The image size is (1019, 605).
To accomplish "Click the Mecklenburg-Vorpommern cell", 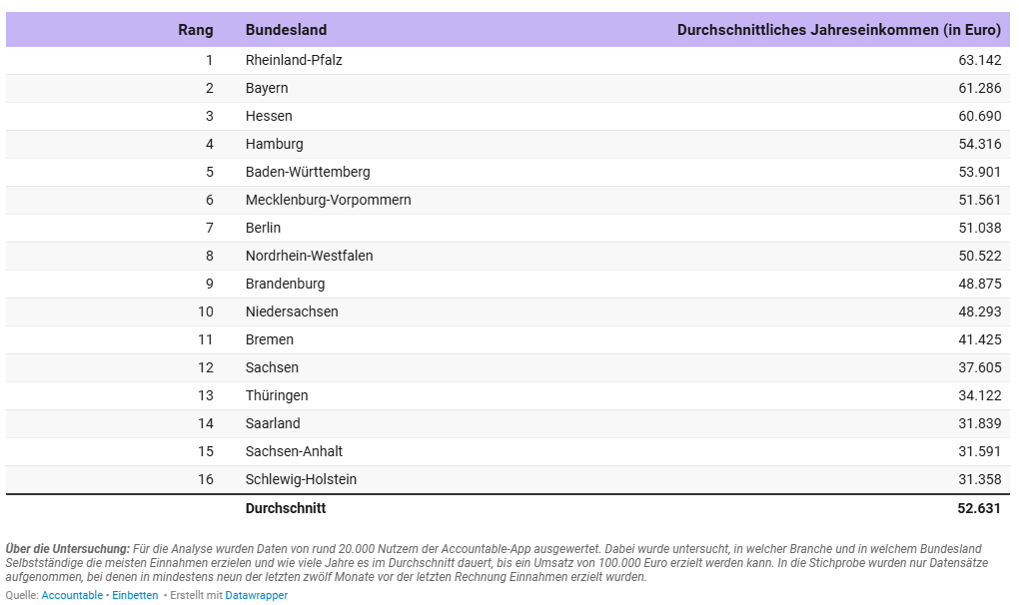I will tap(328, 200).
